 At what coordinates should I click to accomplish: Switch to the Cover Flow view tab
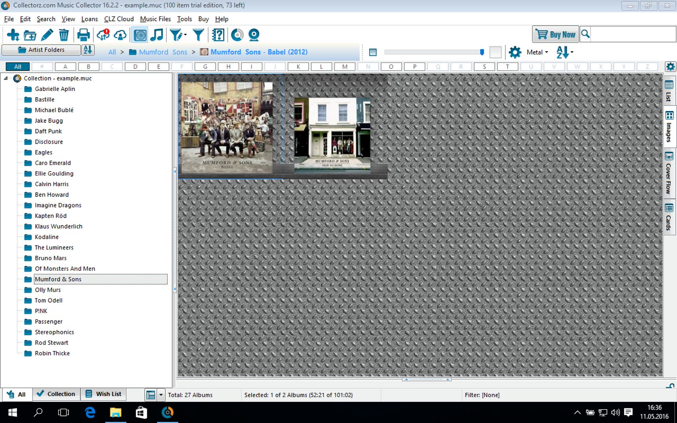coord(669,173)
